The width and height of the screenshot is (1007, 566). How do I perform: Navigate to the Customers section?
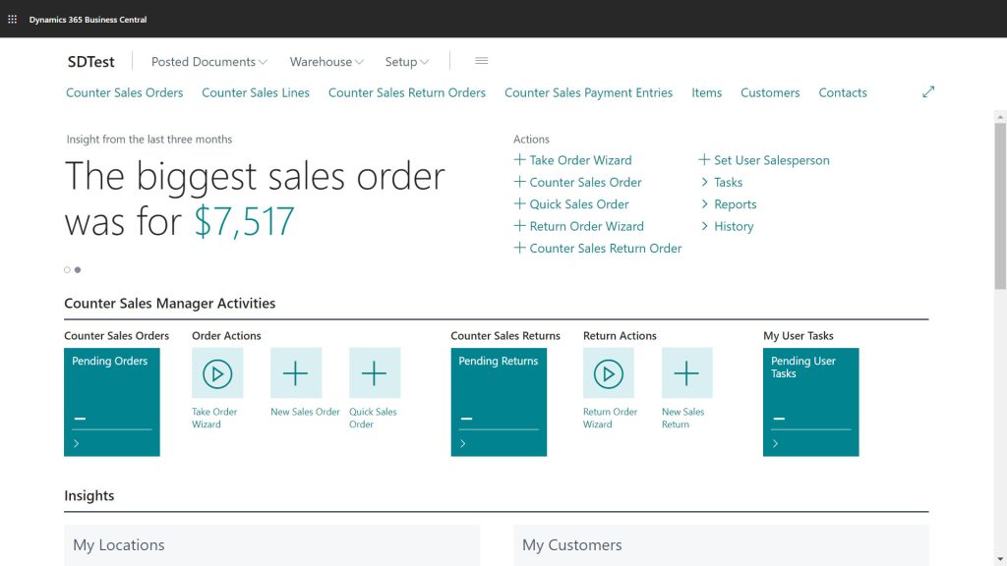click(x=770, y=92)
